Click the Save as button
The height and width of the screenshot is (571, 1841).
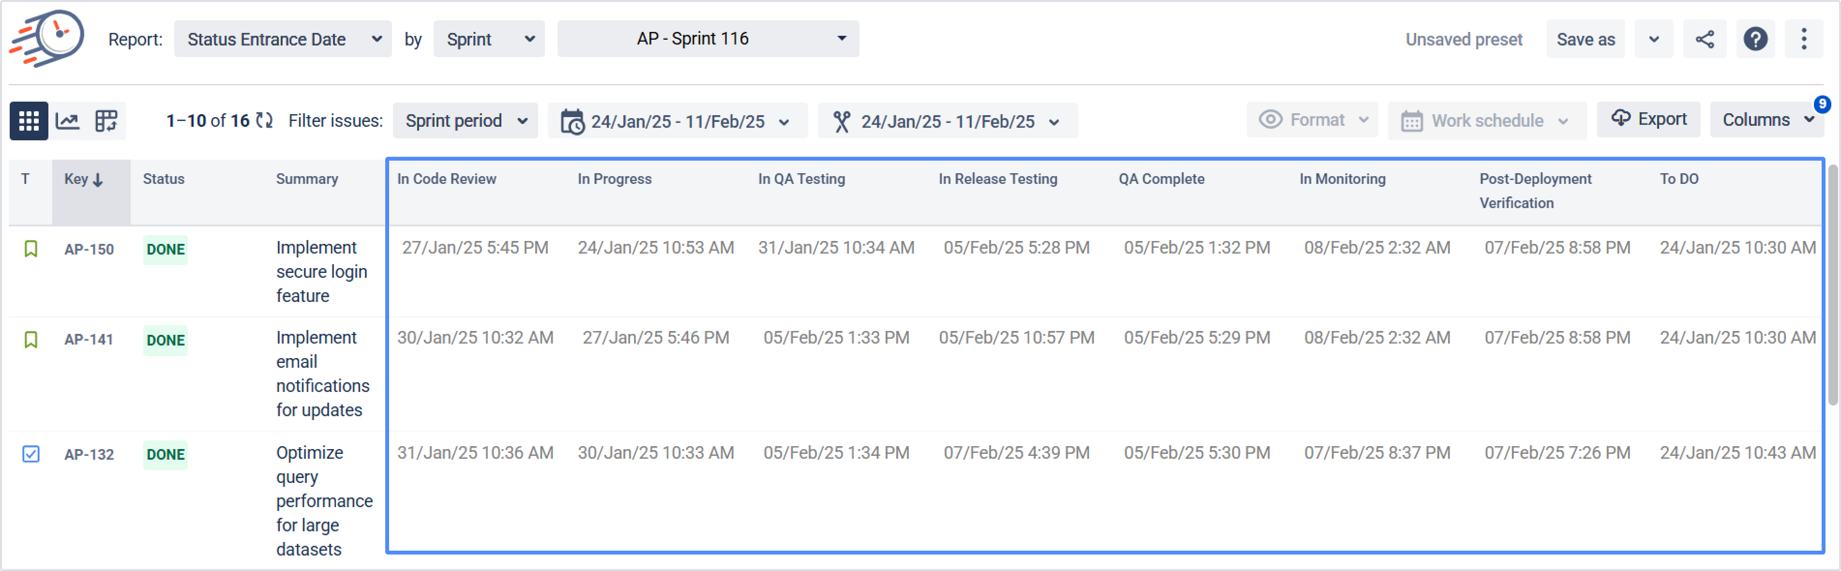(x=1585, y=39)
